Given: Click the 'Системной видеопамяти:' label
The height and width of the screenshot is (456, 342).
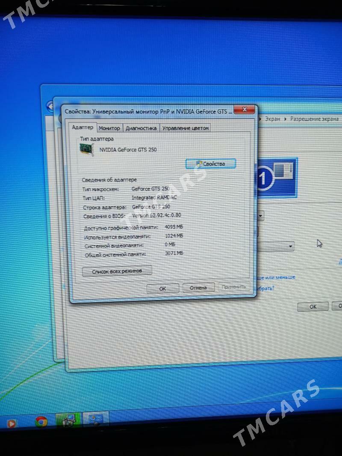Looking at the screenshot, I should coord(114,246).
